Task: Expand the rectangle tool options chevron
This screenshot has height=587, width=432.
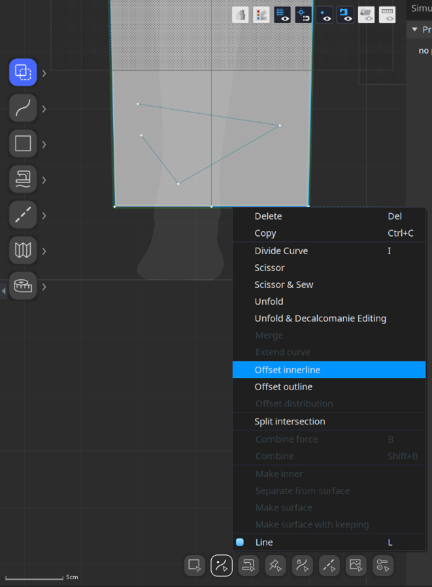Action: coord(44,144)
